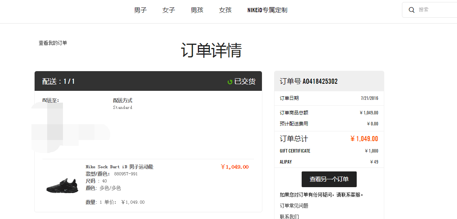457x219 pixels.
Task: Click the 订单商品总额 label
Action: (294, 113)
